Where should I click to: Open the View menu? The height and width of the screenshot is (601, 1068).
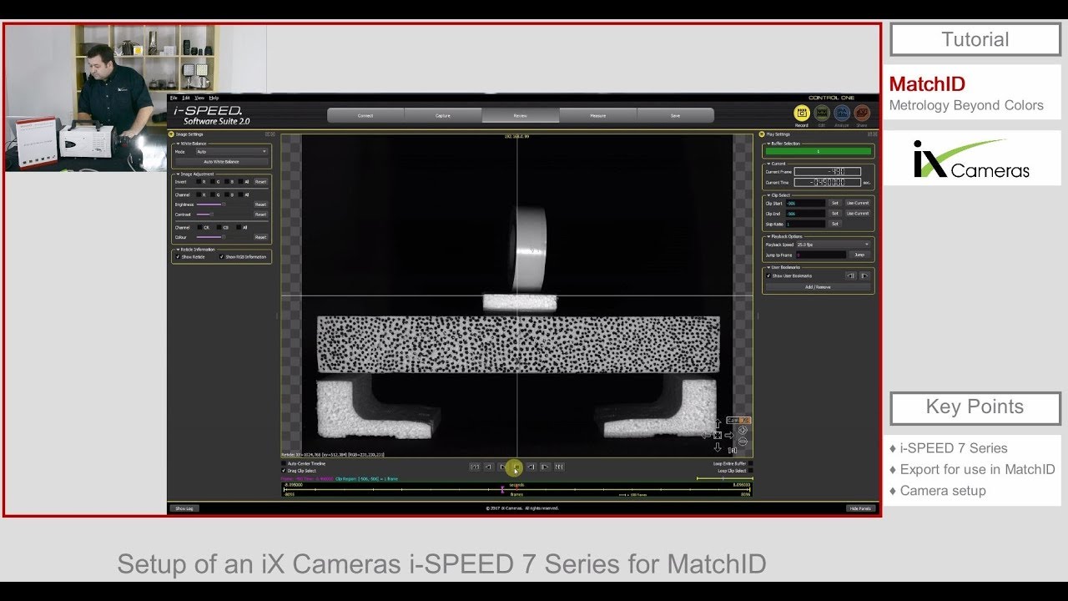coord(199,98)
